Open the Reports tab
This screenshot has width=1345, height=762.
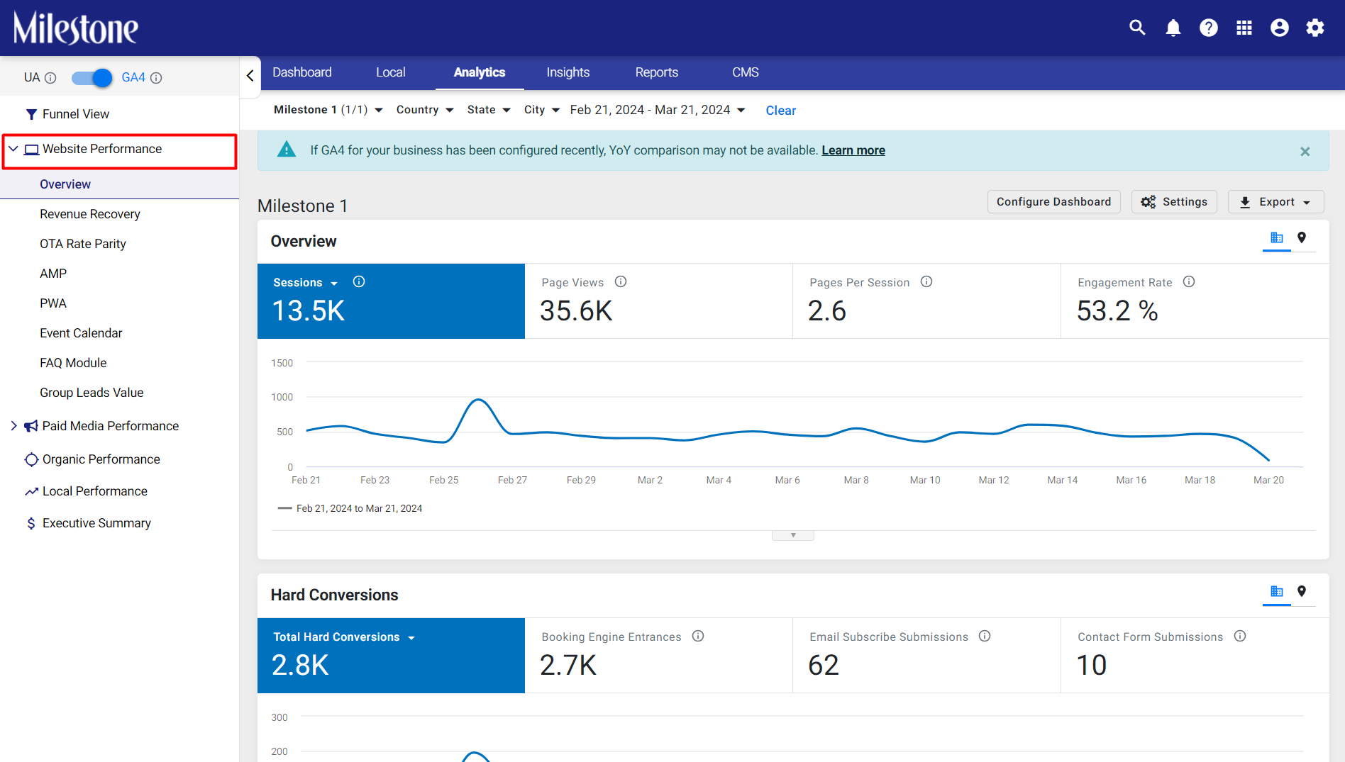coord(657,72)
